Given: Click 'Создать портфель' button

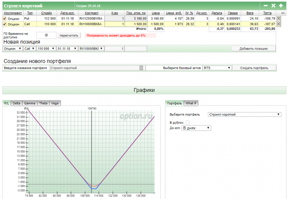Looking at the screenshot, I should click(x=254, y=68).
